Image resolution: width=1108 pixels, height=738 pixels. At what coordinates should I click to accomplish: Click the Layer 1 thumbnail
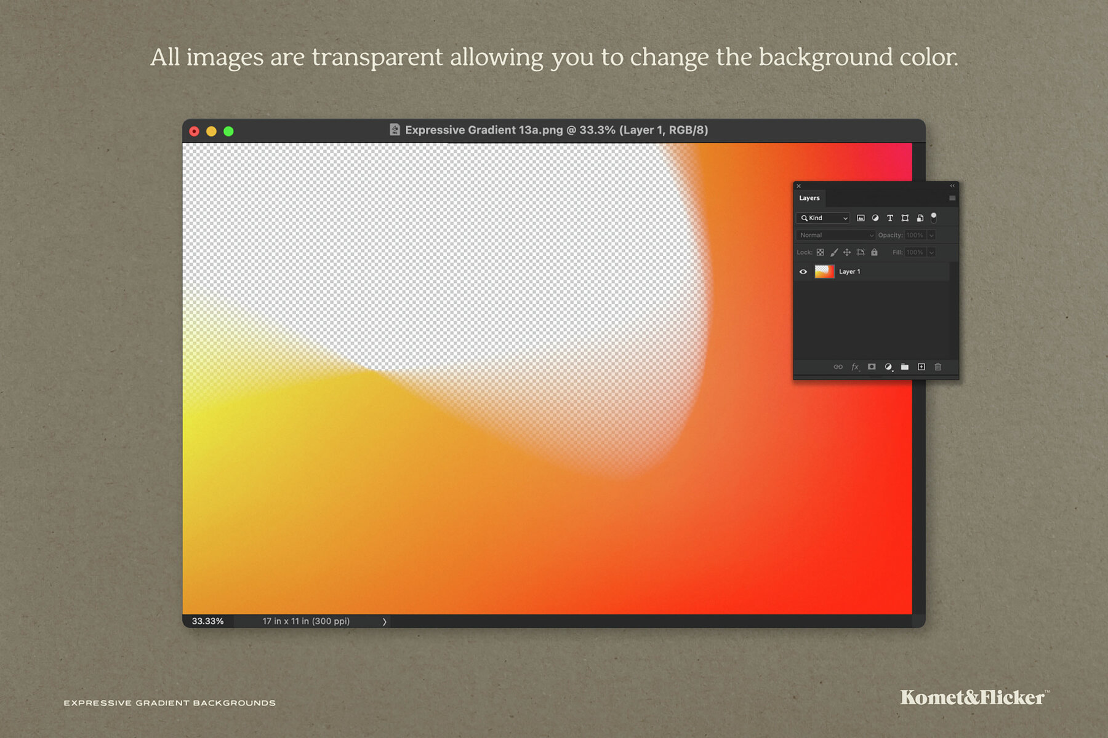[825, 271]
